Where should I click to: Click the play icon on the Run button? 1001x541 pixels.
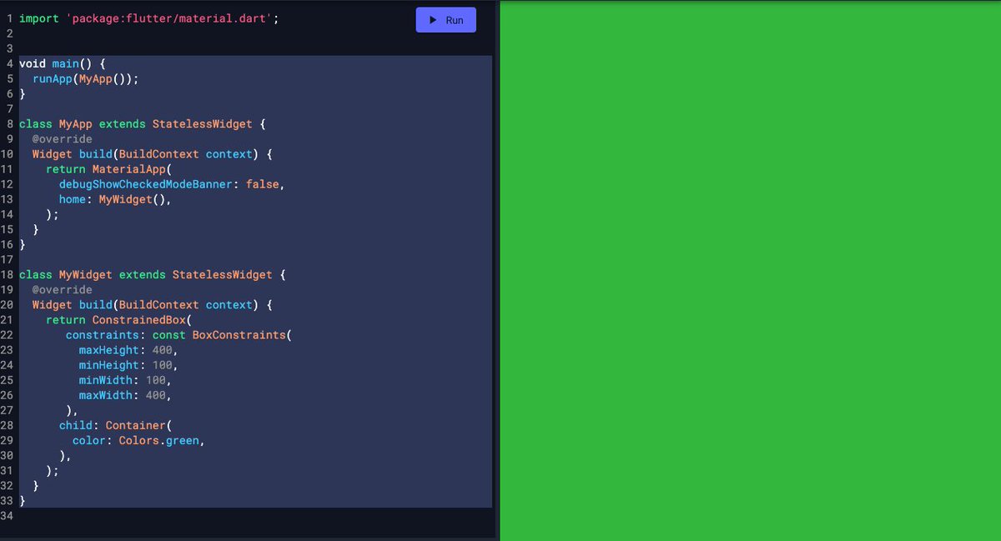pos(431,19)
